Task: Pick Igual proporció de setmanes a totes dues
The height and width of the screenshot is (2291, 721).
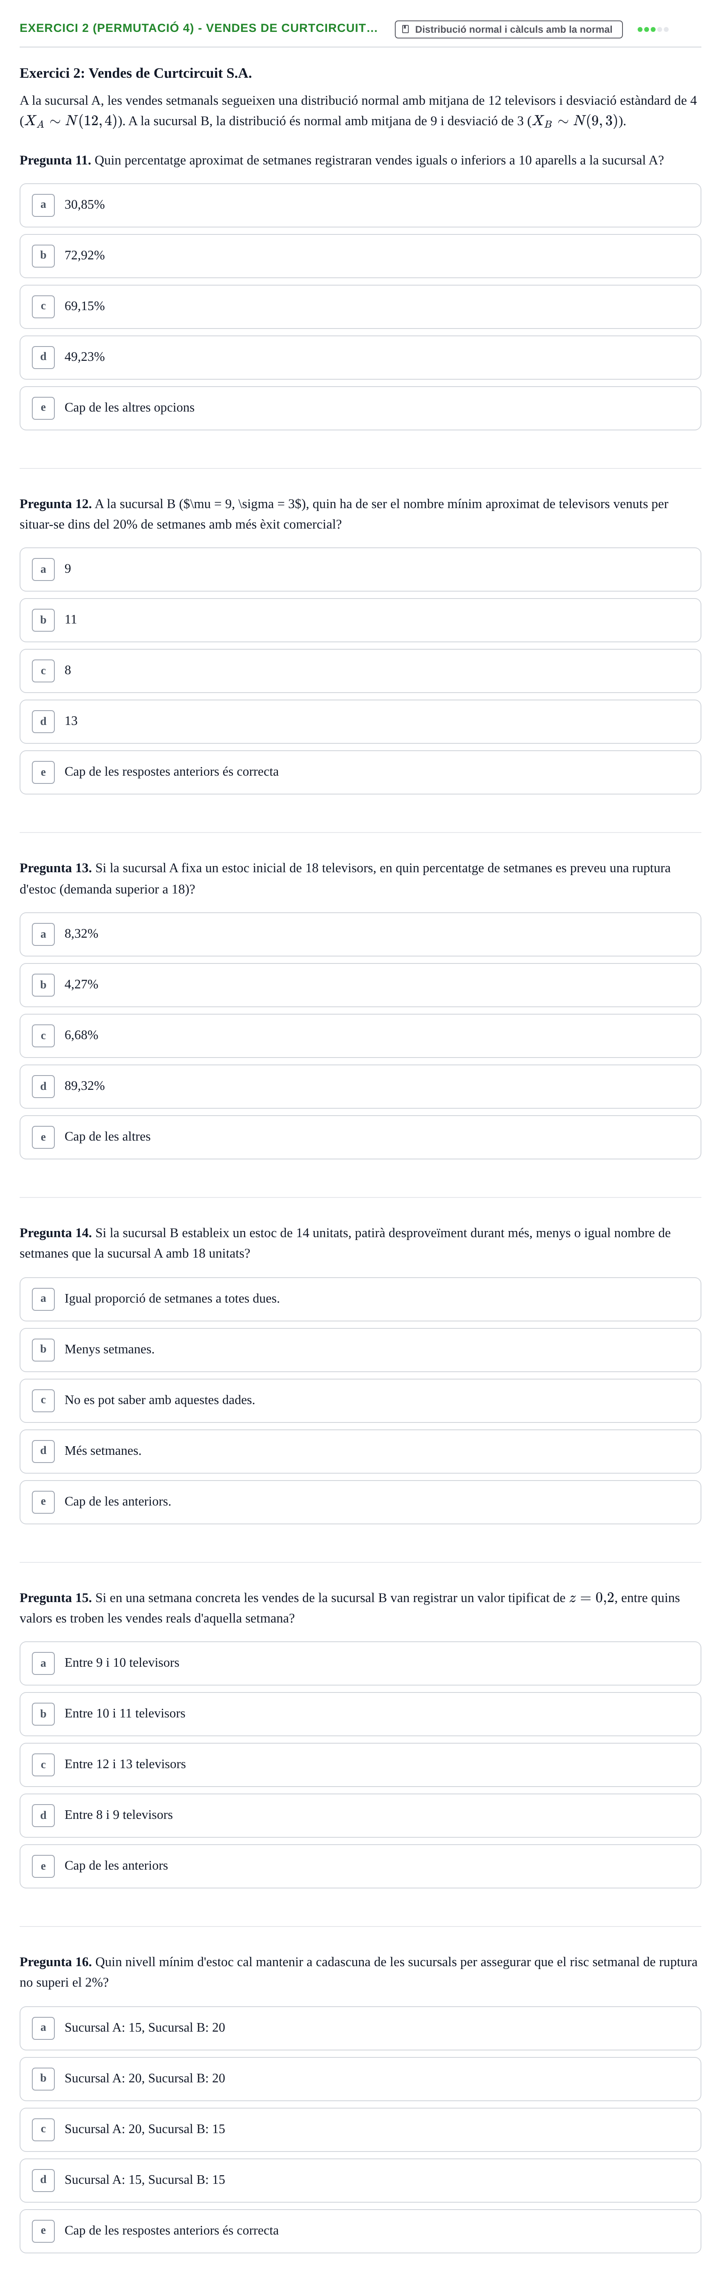Action: pyautogui.click(x=360, y=1299)
